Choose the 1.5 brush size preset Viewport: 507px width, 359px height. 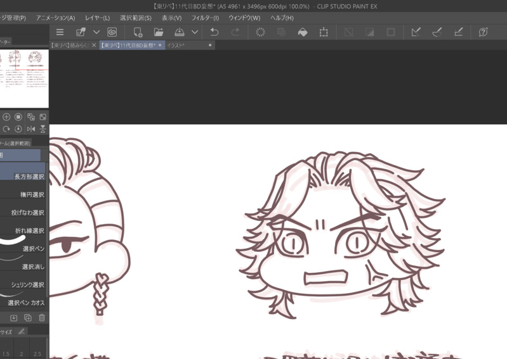click(6, 348)
